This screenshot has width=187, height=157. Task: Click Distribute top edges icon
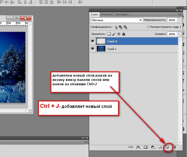click(41, 2)
